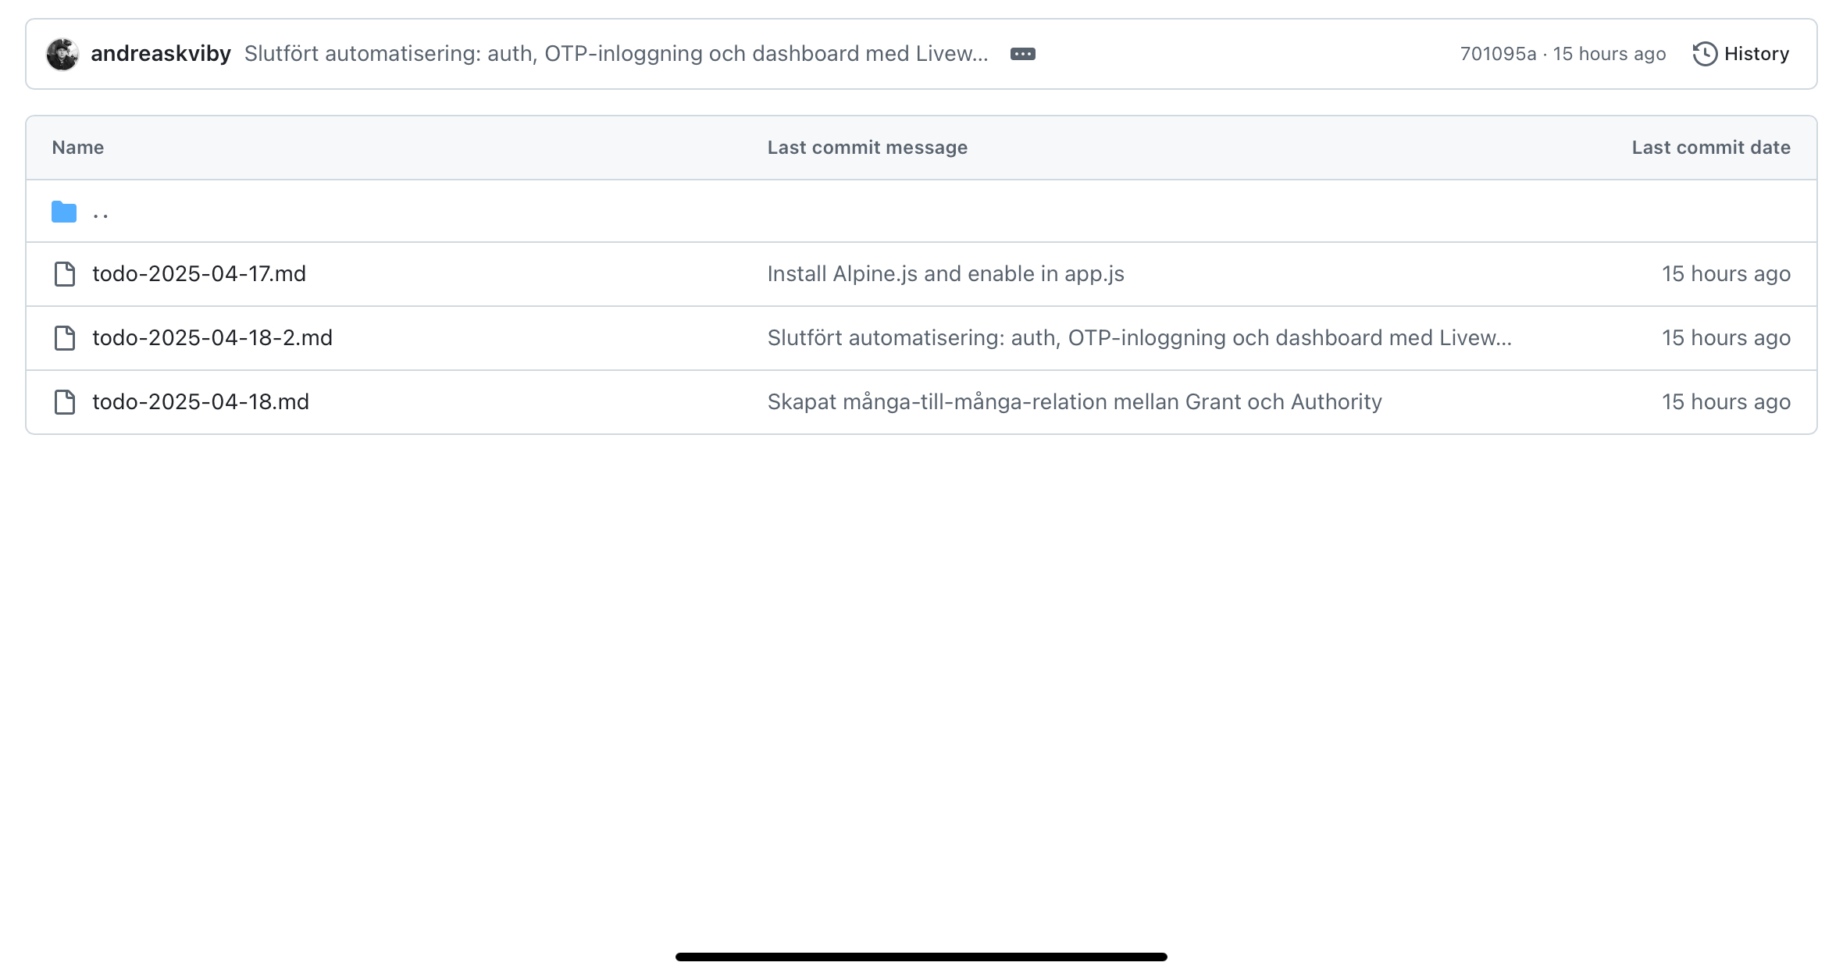This screenshot has height=973, width=1843.
Task: Click file icon for todo-2025-04-18.md
Action: click(65, 402)
